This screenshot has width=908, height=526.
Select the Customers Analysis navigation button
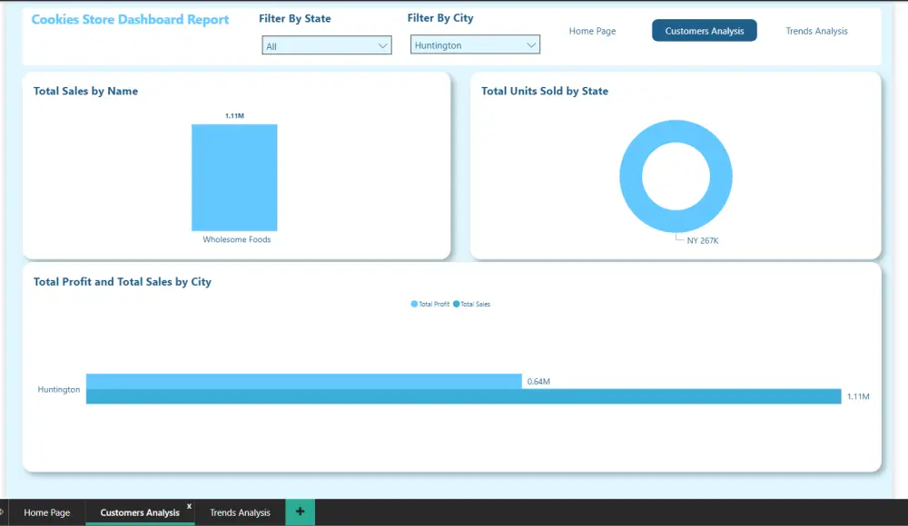[705, 31]
